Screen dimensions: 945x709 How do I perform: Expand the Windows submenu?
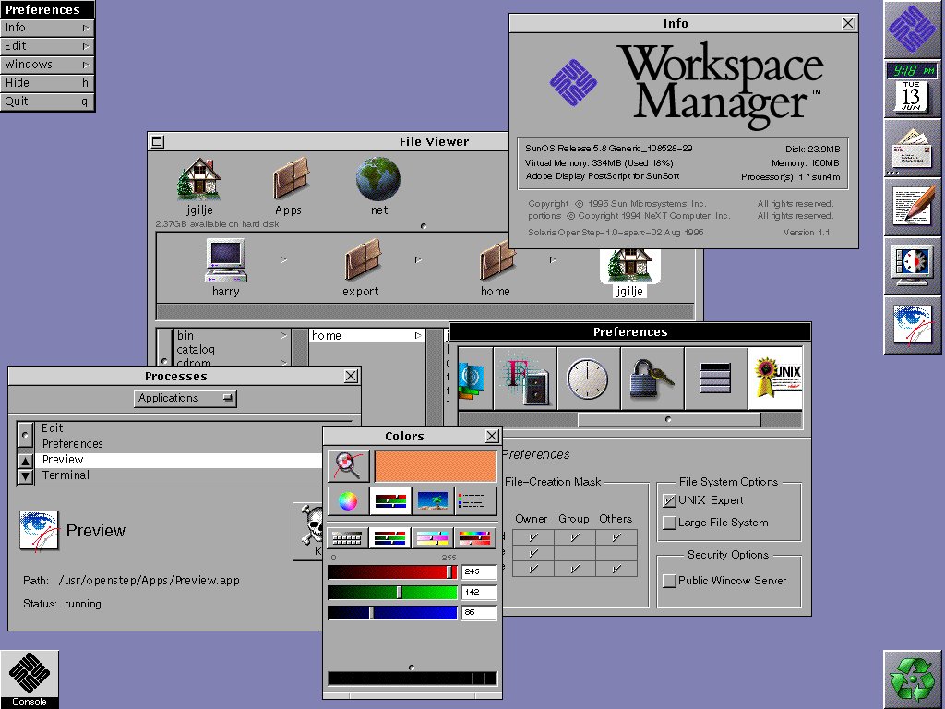pos(48,65)
